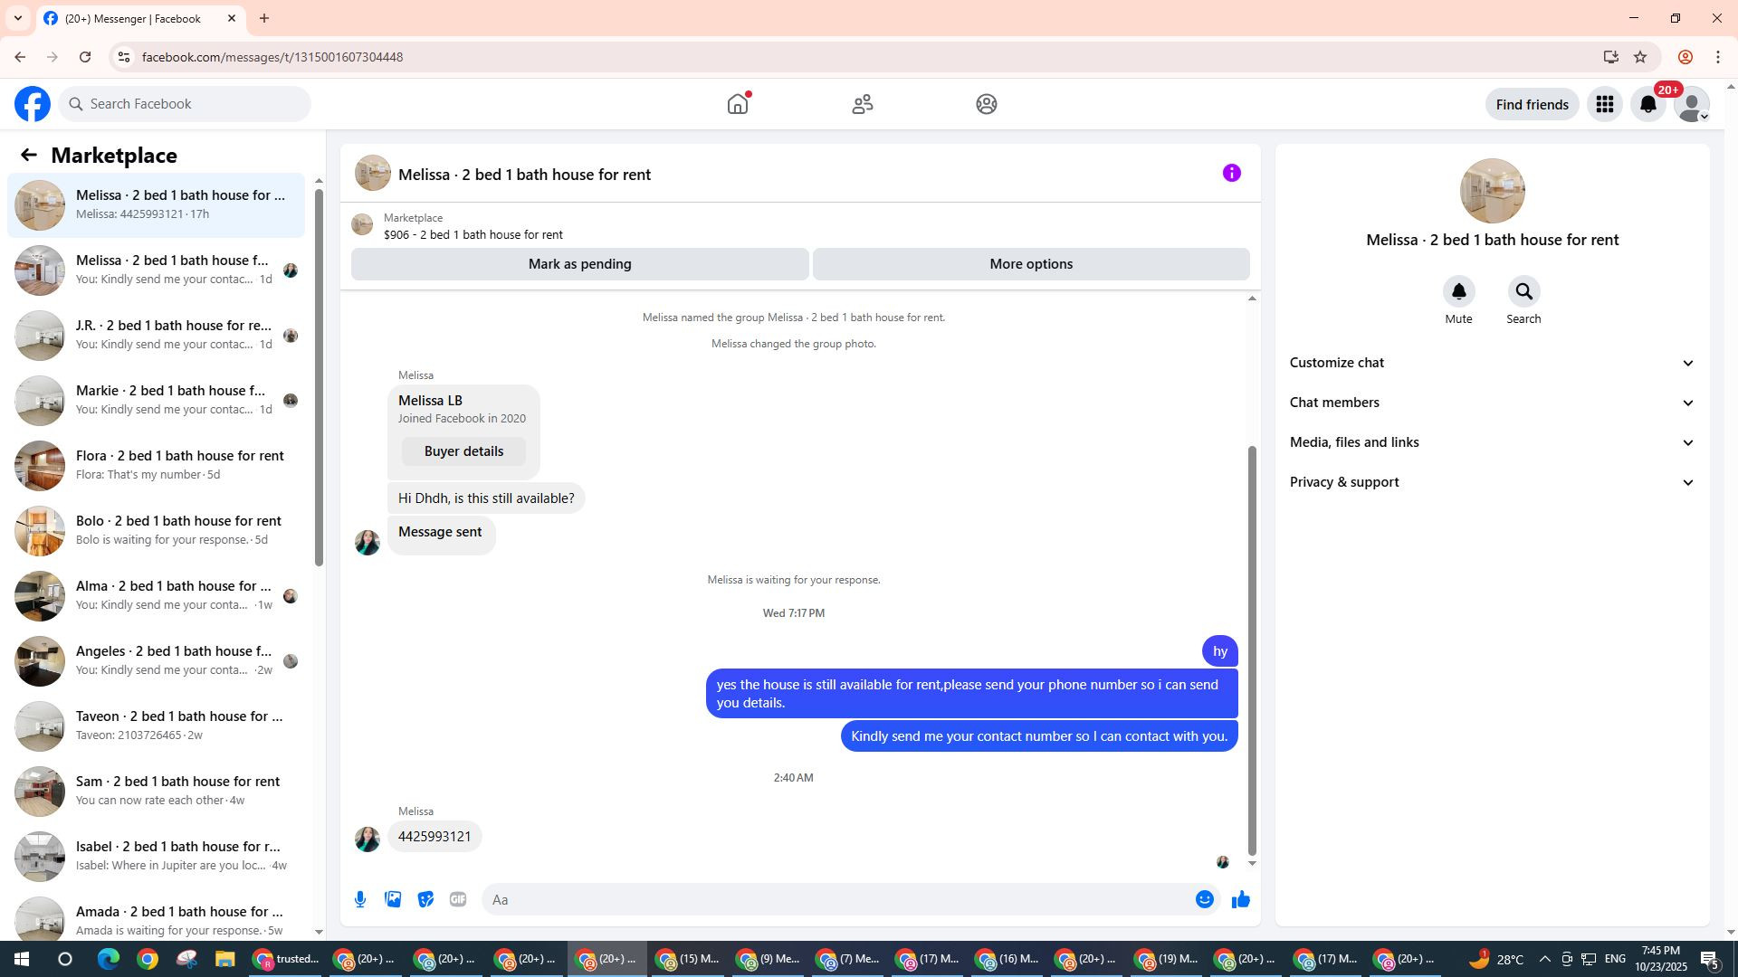Click the voice clip microphone icon
Image resolution: width=1738 pixels, height=977 pixels.
point(360,899)
